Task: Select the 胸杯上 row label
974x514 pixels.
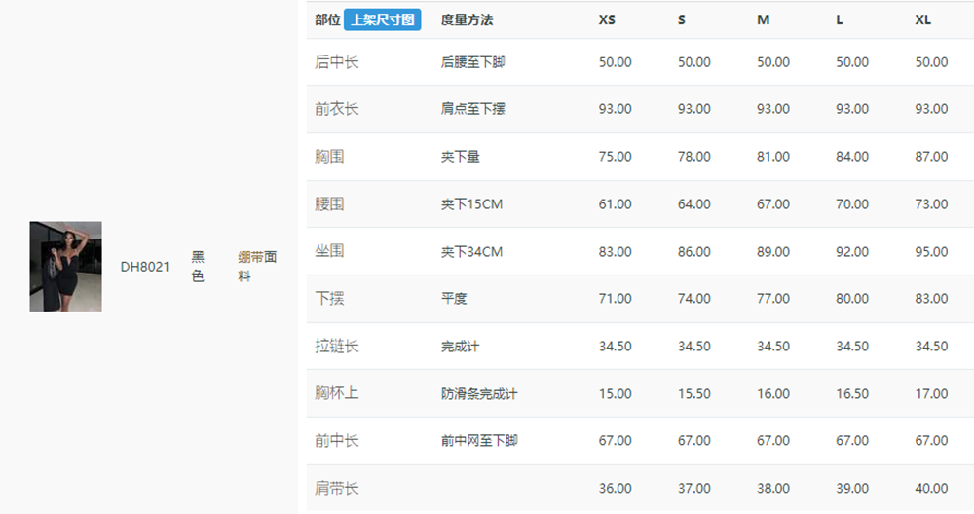Action: (337, 393)
